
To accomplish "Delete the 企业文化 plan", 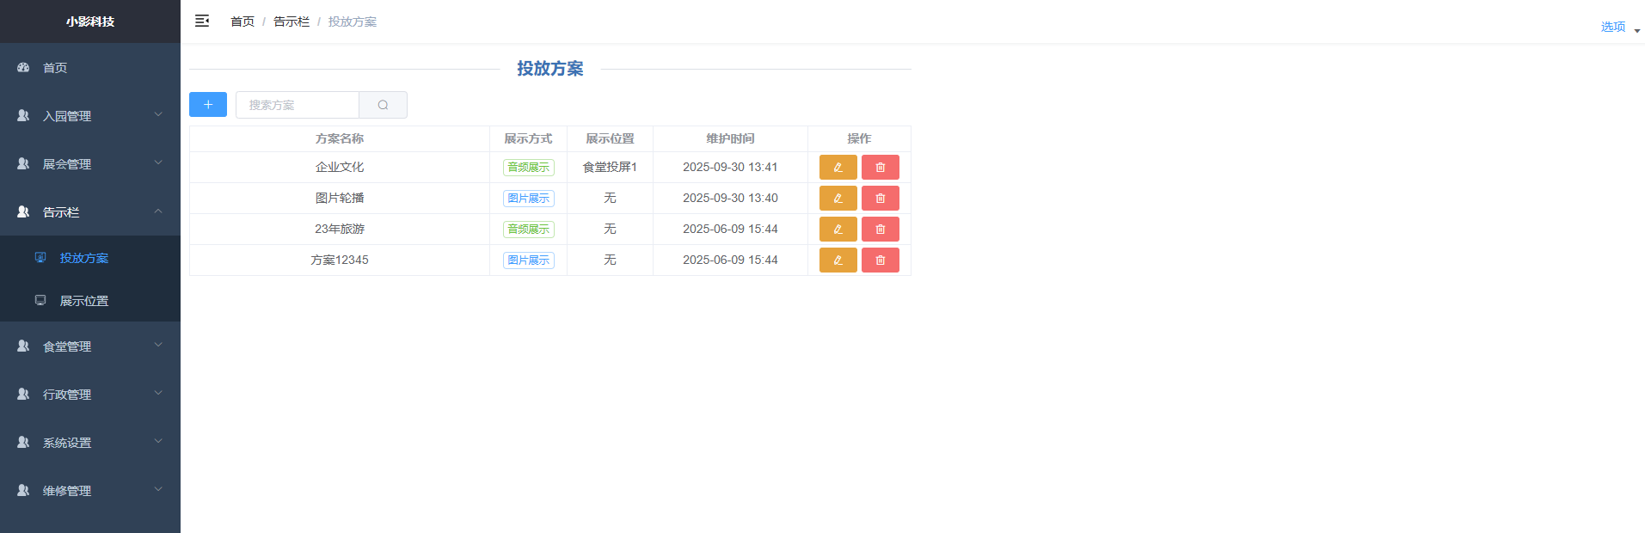I will [x=880, y=168].
